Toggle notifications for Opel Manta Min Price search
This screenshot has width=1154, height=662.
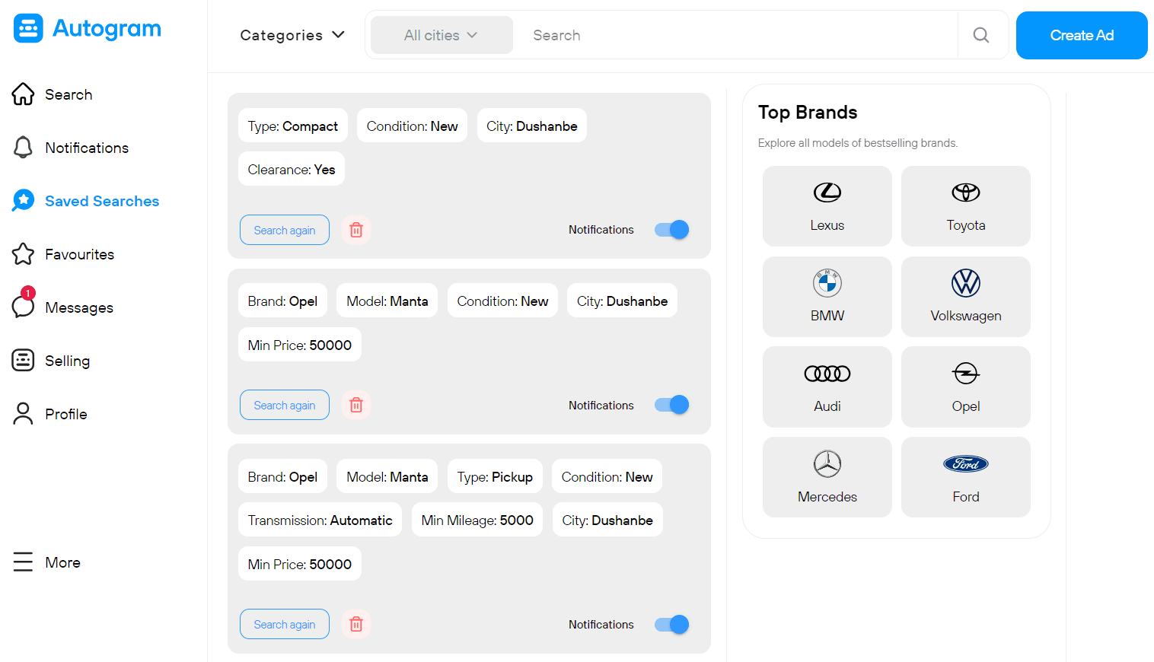coord(671,405)
